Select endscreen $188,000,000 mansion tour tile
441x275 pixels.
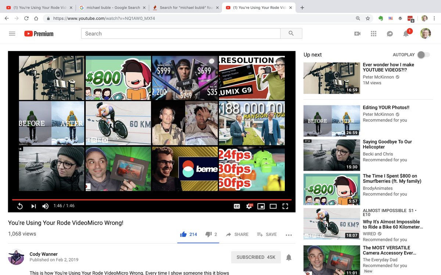click(252, 123)
